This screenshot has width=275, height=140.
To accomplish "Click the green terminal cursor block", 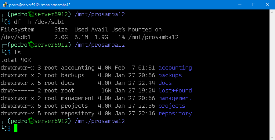I will (x=16, y=129).
